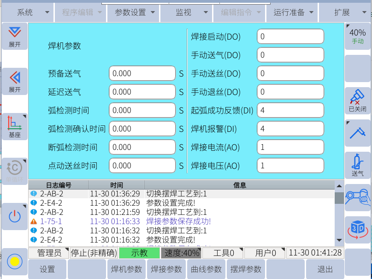Click the 预备送气 time input field
Screen dimensions: 372x279
click(142, 73)
